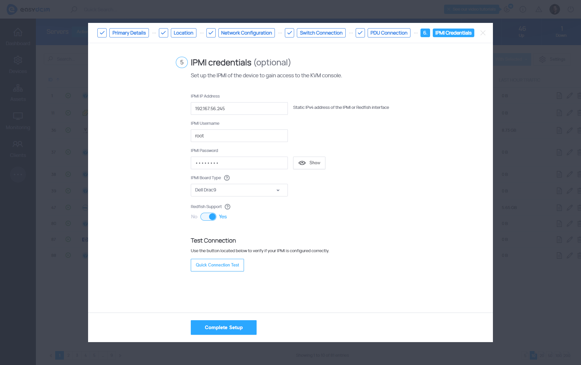Click the document icon for row 36
581x365 pixels.
click(x=559, y=130)
